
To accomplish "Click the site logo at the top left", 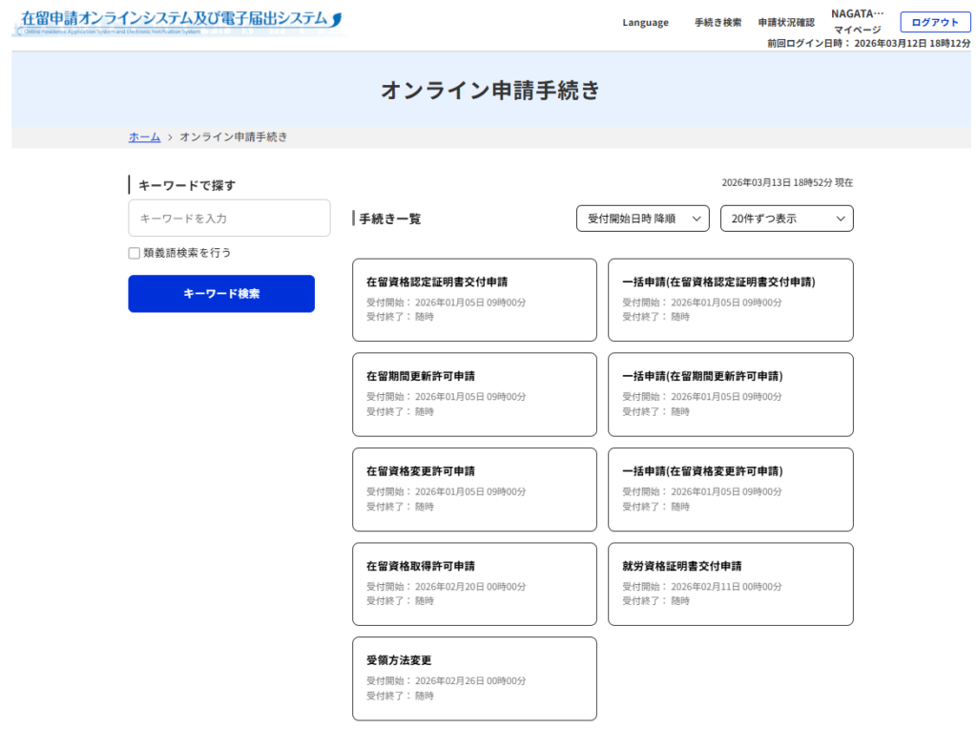I will pos(178,23).
